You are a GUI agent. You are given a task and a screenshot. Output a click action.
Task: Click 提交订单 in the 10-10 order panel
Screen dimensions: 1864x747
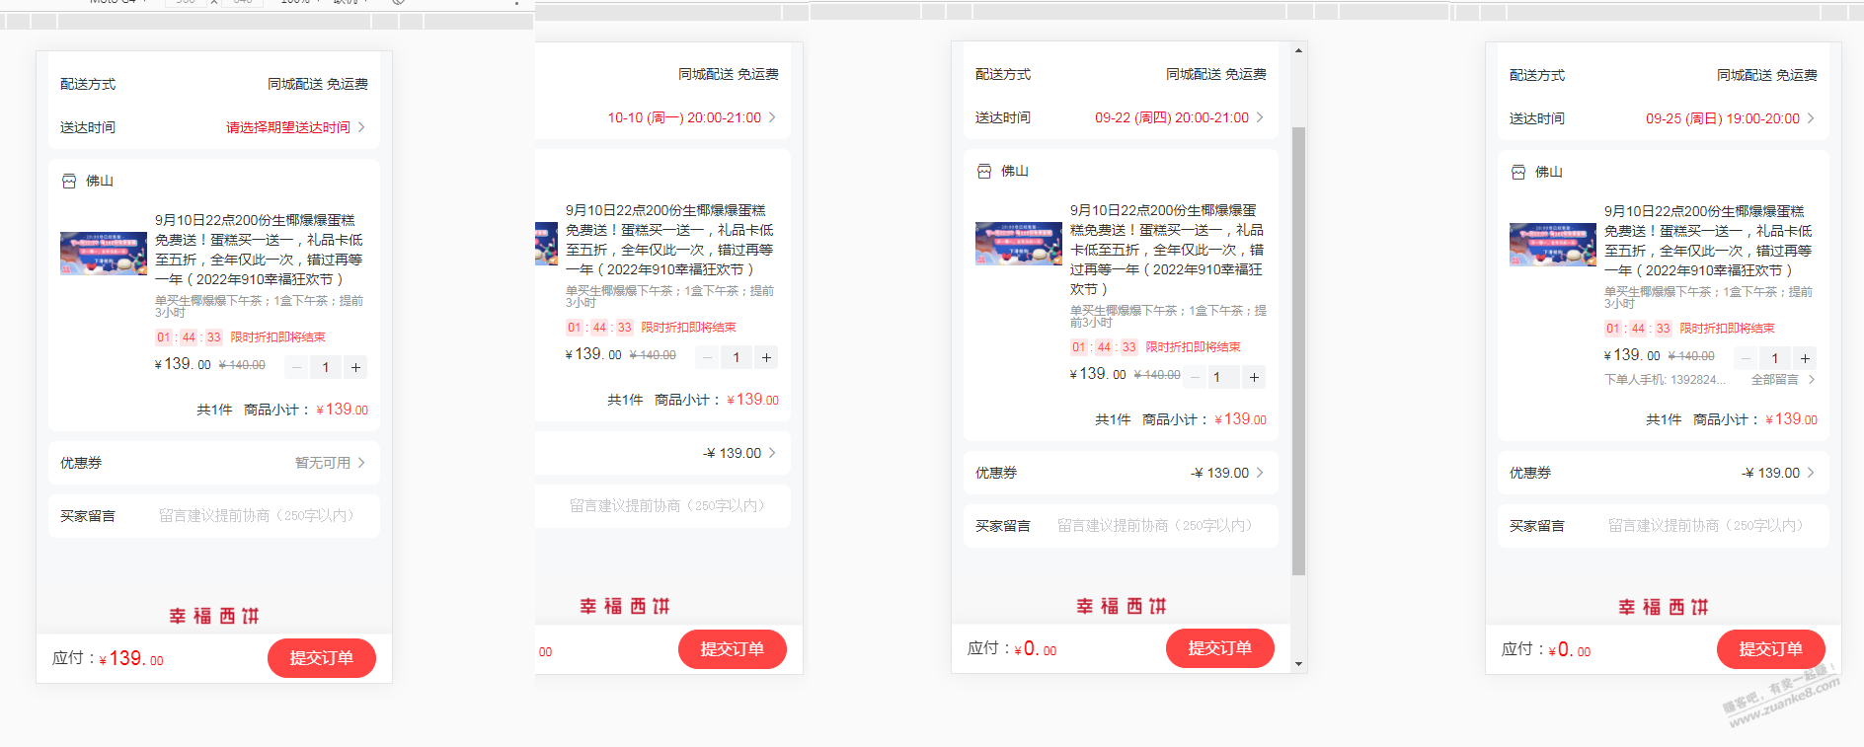click(x=733, y=649)
